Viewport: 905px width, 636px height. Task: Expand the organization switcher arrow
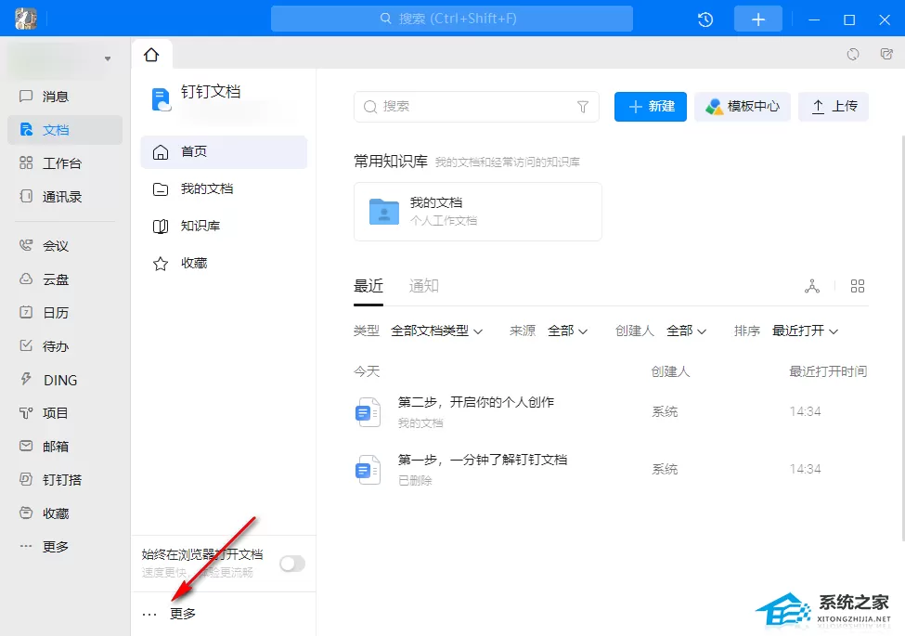[108, 58]
